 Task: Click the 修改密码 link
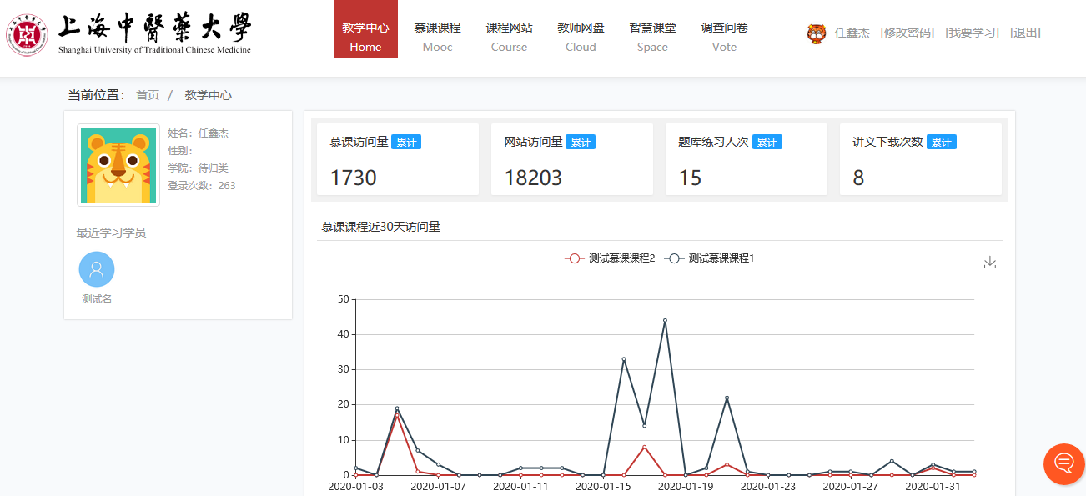907,33
